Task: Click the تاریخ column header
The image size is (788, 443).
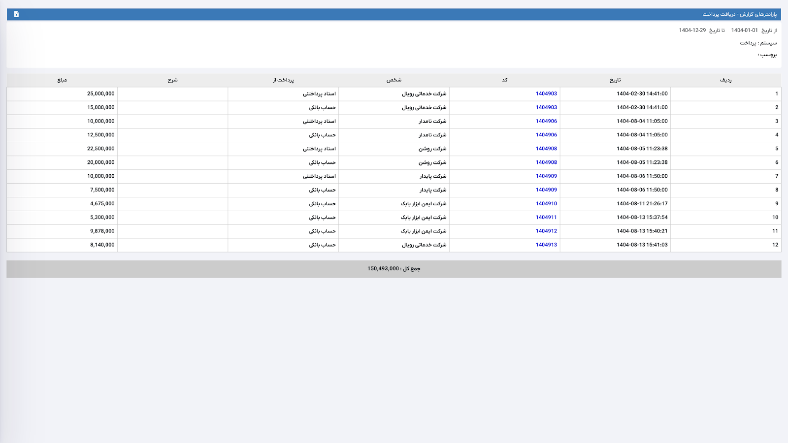Action: (615, 80)
